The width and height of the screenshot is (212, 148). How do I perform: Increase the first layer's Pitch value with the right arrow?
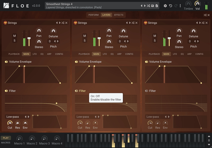tap(58, 41)
